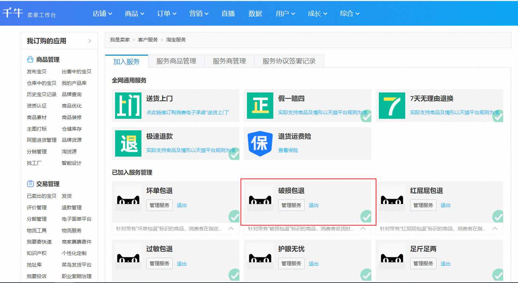Open the 营销 dropdown menu
Screen dimensions: 518x283
click(199, 13)
